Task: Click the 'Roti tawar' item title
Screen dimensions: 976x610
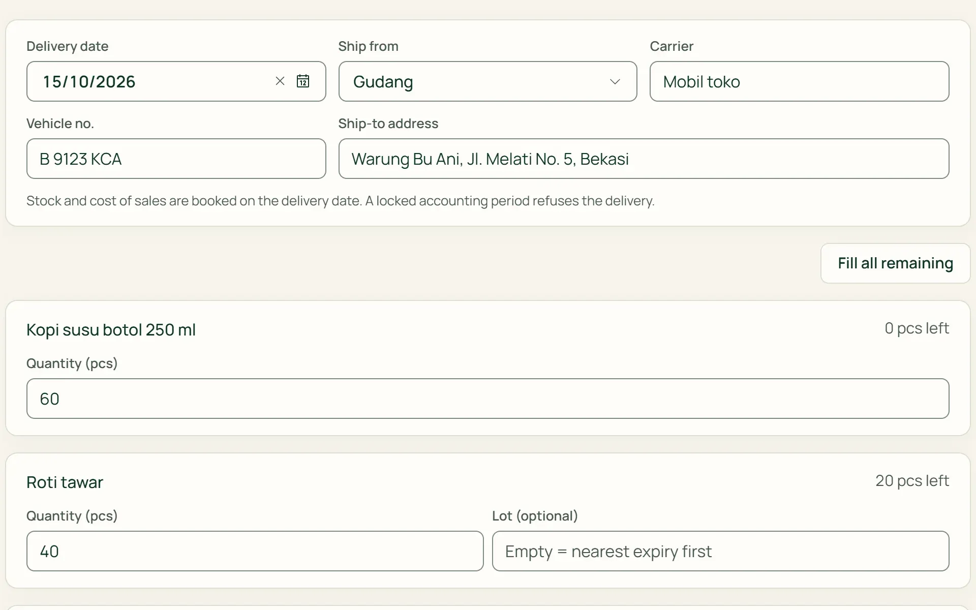Action: pos(65,482)
